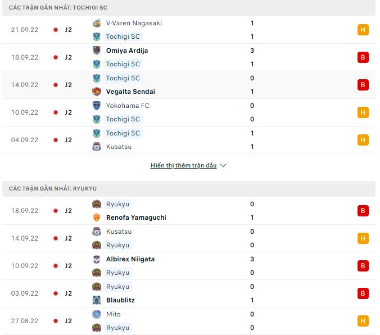Click the Yokohama FC team crest
This screenshot has width=380, height=335.
[x=97, y=106]
